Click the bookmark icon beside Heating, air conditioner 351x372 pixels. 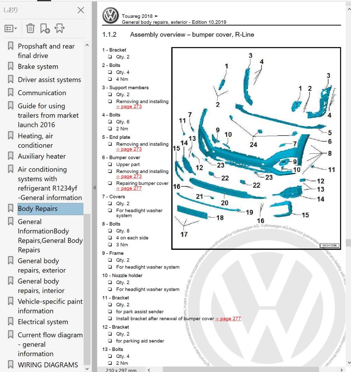11,136
